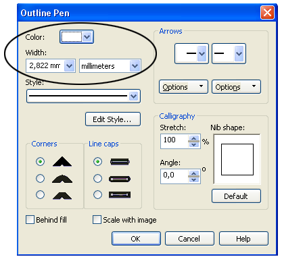282x257 pixels.
Task: Open the end arrowhead selector
Action: 229,54
